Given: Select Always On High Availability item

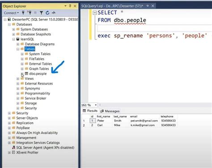Looking at the screenshot, I should coord(37,133).
